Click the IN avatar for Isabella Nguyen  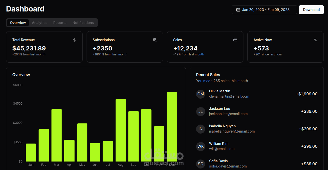201,129
